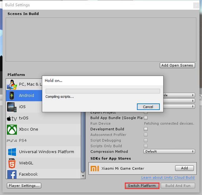Image resolution: width=202 pixels, height=195 pixels.
Task: Close the Build Settings window
Action: tap(196, 5)
